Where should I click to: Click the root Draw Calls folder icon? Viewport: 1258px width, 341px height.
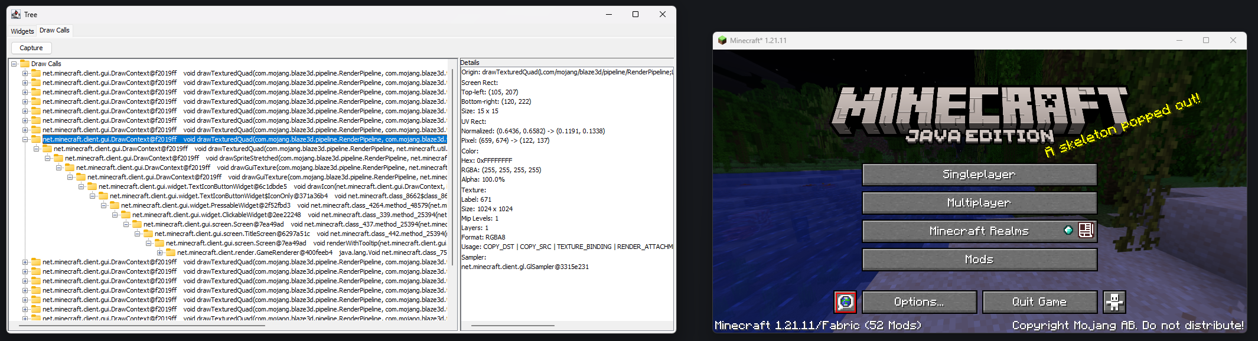25,64
